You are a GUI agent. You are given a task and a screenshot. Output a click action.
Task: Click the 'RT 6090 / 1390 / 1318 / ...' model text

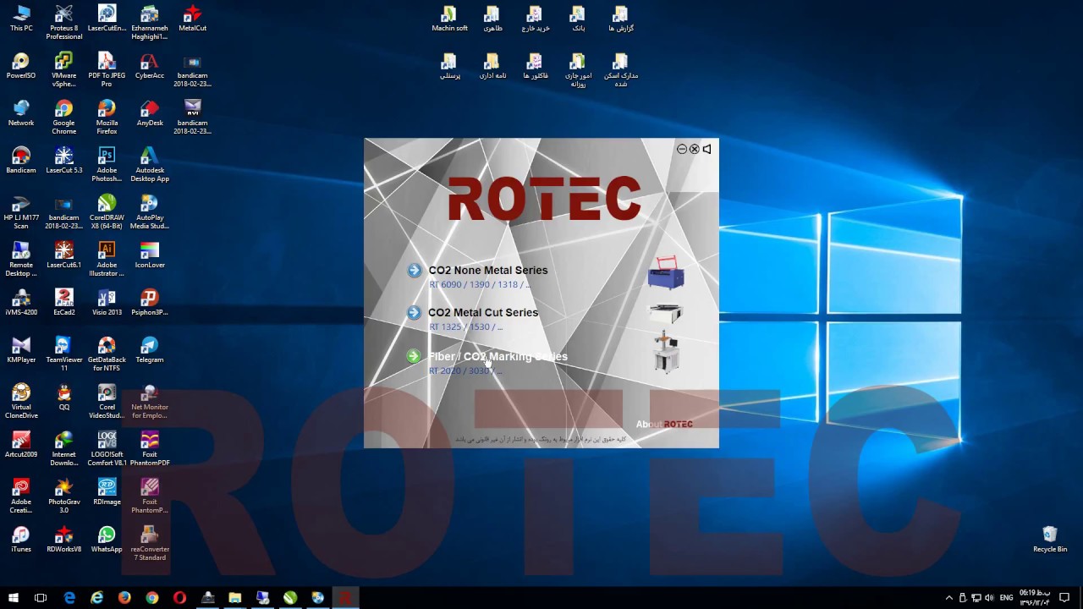tap(480, 285)
